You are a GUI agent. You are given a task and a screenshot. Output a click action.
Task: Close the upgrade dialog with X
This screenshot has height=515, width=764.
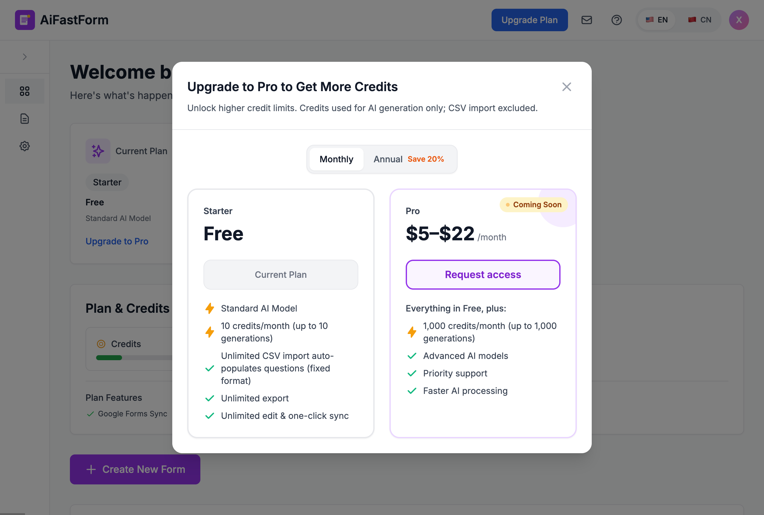(x=566, y=87)
